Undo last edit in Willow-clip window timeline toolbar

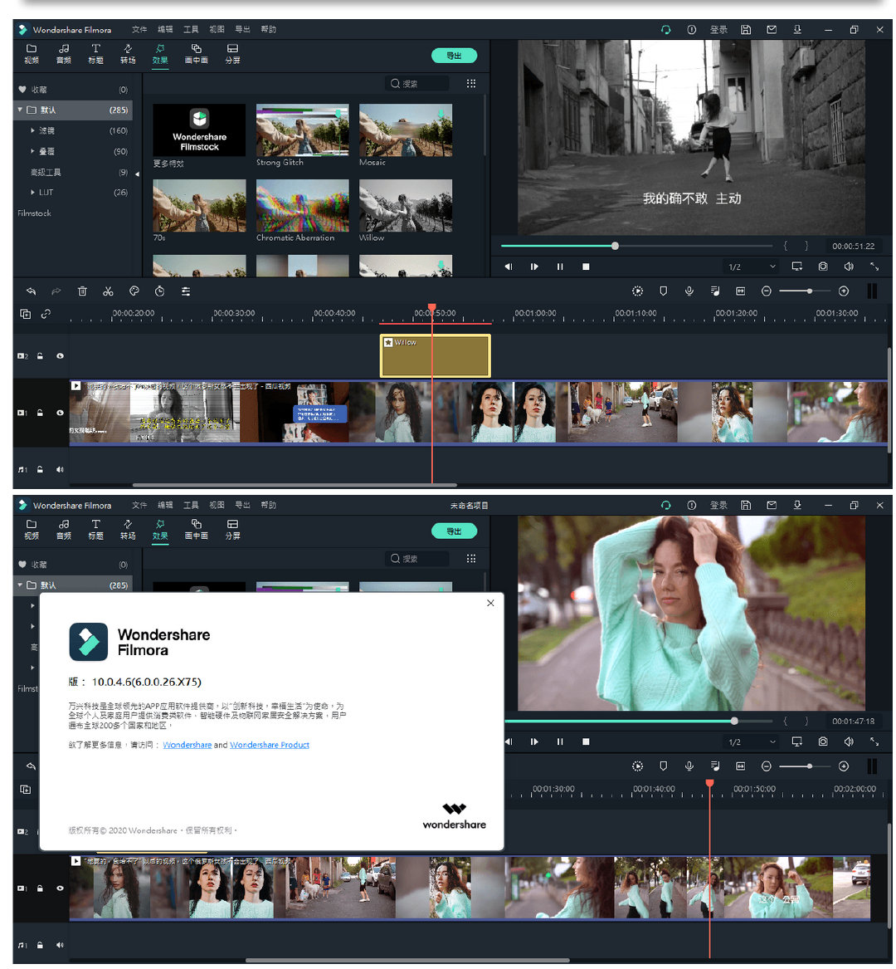coord(31,291)
